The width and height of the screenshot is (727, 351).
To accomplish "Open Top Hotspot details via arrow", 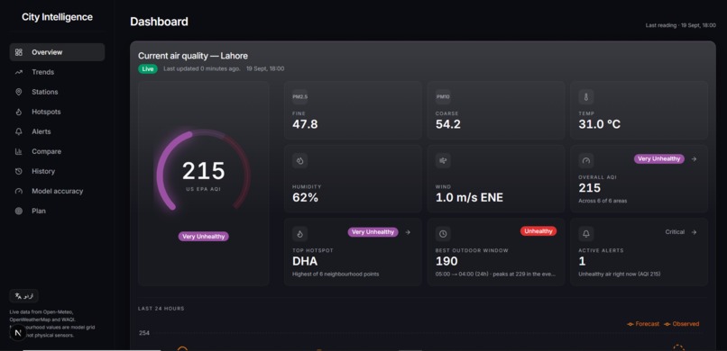I will point(408,232).
